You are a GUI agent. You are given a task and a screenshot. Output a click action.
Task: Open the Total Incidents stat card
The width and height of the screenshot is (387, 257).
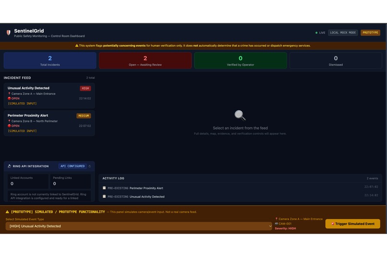coord(50,60)
